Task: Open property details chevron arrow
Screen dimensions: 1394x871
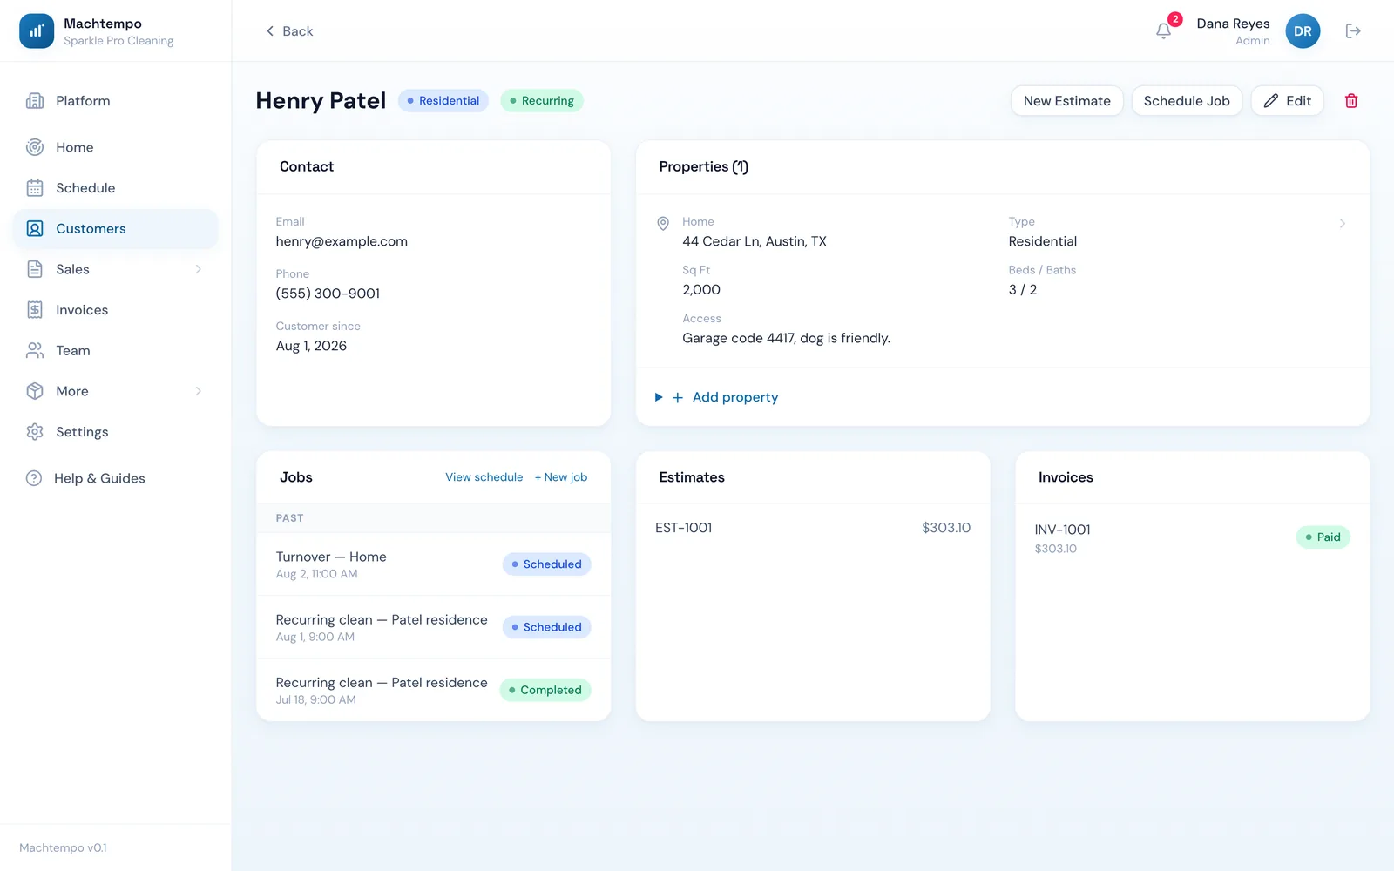Action: (x=1343, y=224)
